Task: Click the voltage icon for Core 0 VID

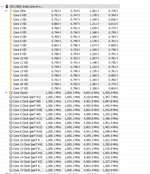Action: coord(11,15)
